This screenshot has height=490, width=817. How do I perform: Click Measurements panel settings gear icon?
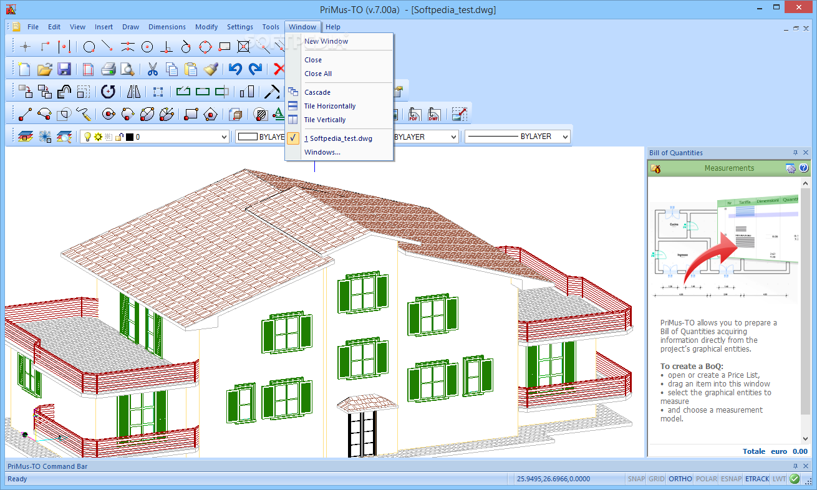coord(790,168)
